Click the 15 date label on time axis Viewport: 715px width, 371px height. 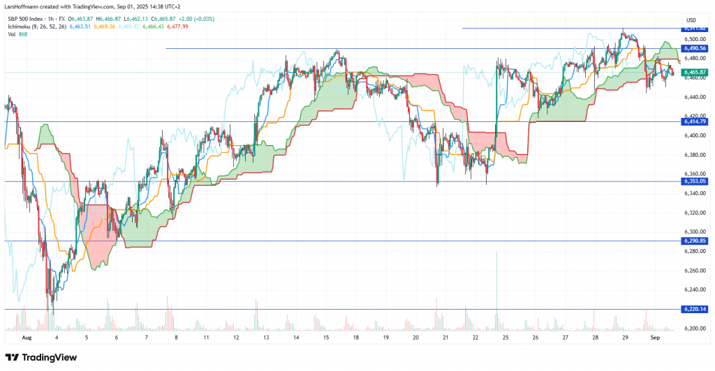coord(325,336)
